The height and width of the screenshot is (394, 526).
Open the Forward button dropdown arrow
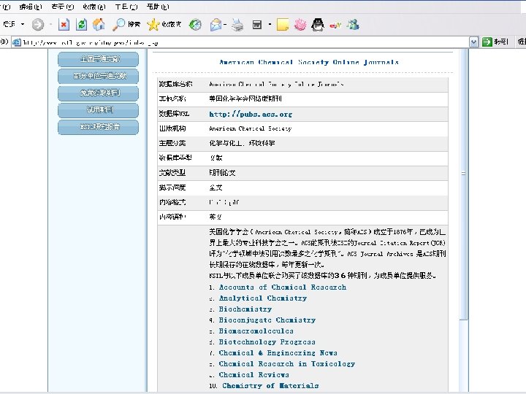[50, 24]
